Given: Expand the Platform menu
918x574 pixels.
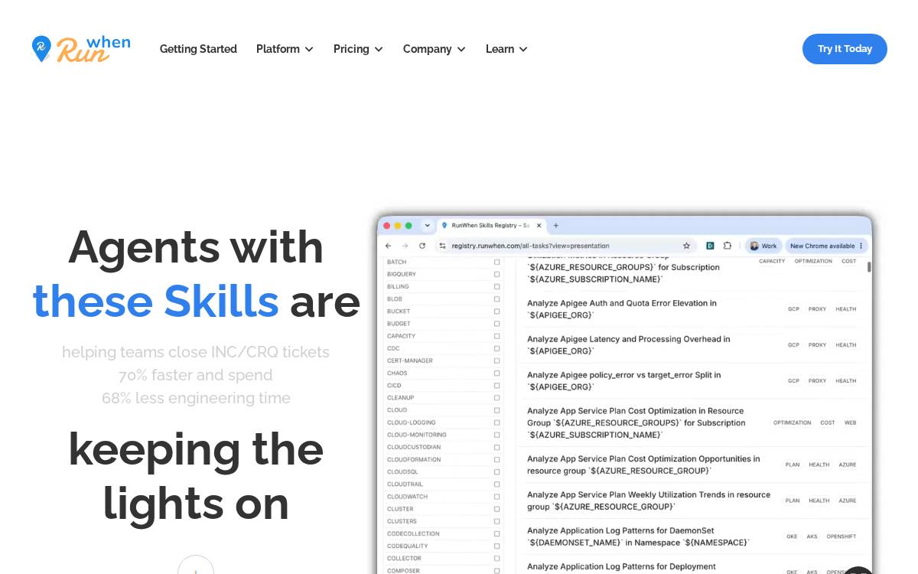Looking at the screenshot, I should click(x=285, y=49).
